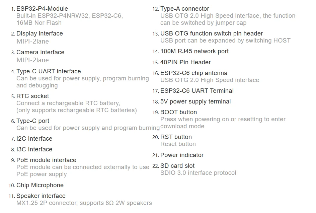
Task: Click the 5V power supply terminal entry
Action: point(195,101)
